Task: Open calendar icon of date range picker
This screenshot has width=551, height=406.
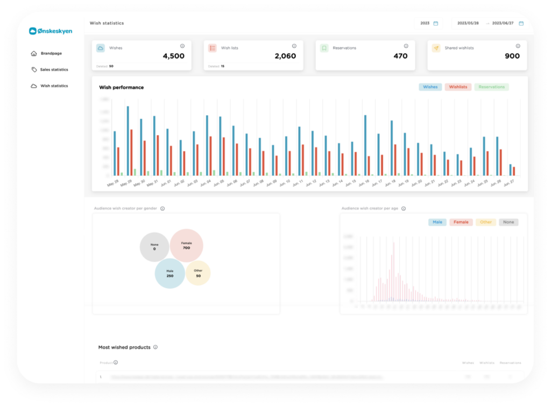Action: [521, 23]
